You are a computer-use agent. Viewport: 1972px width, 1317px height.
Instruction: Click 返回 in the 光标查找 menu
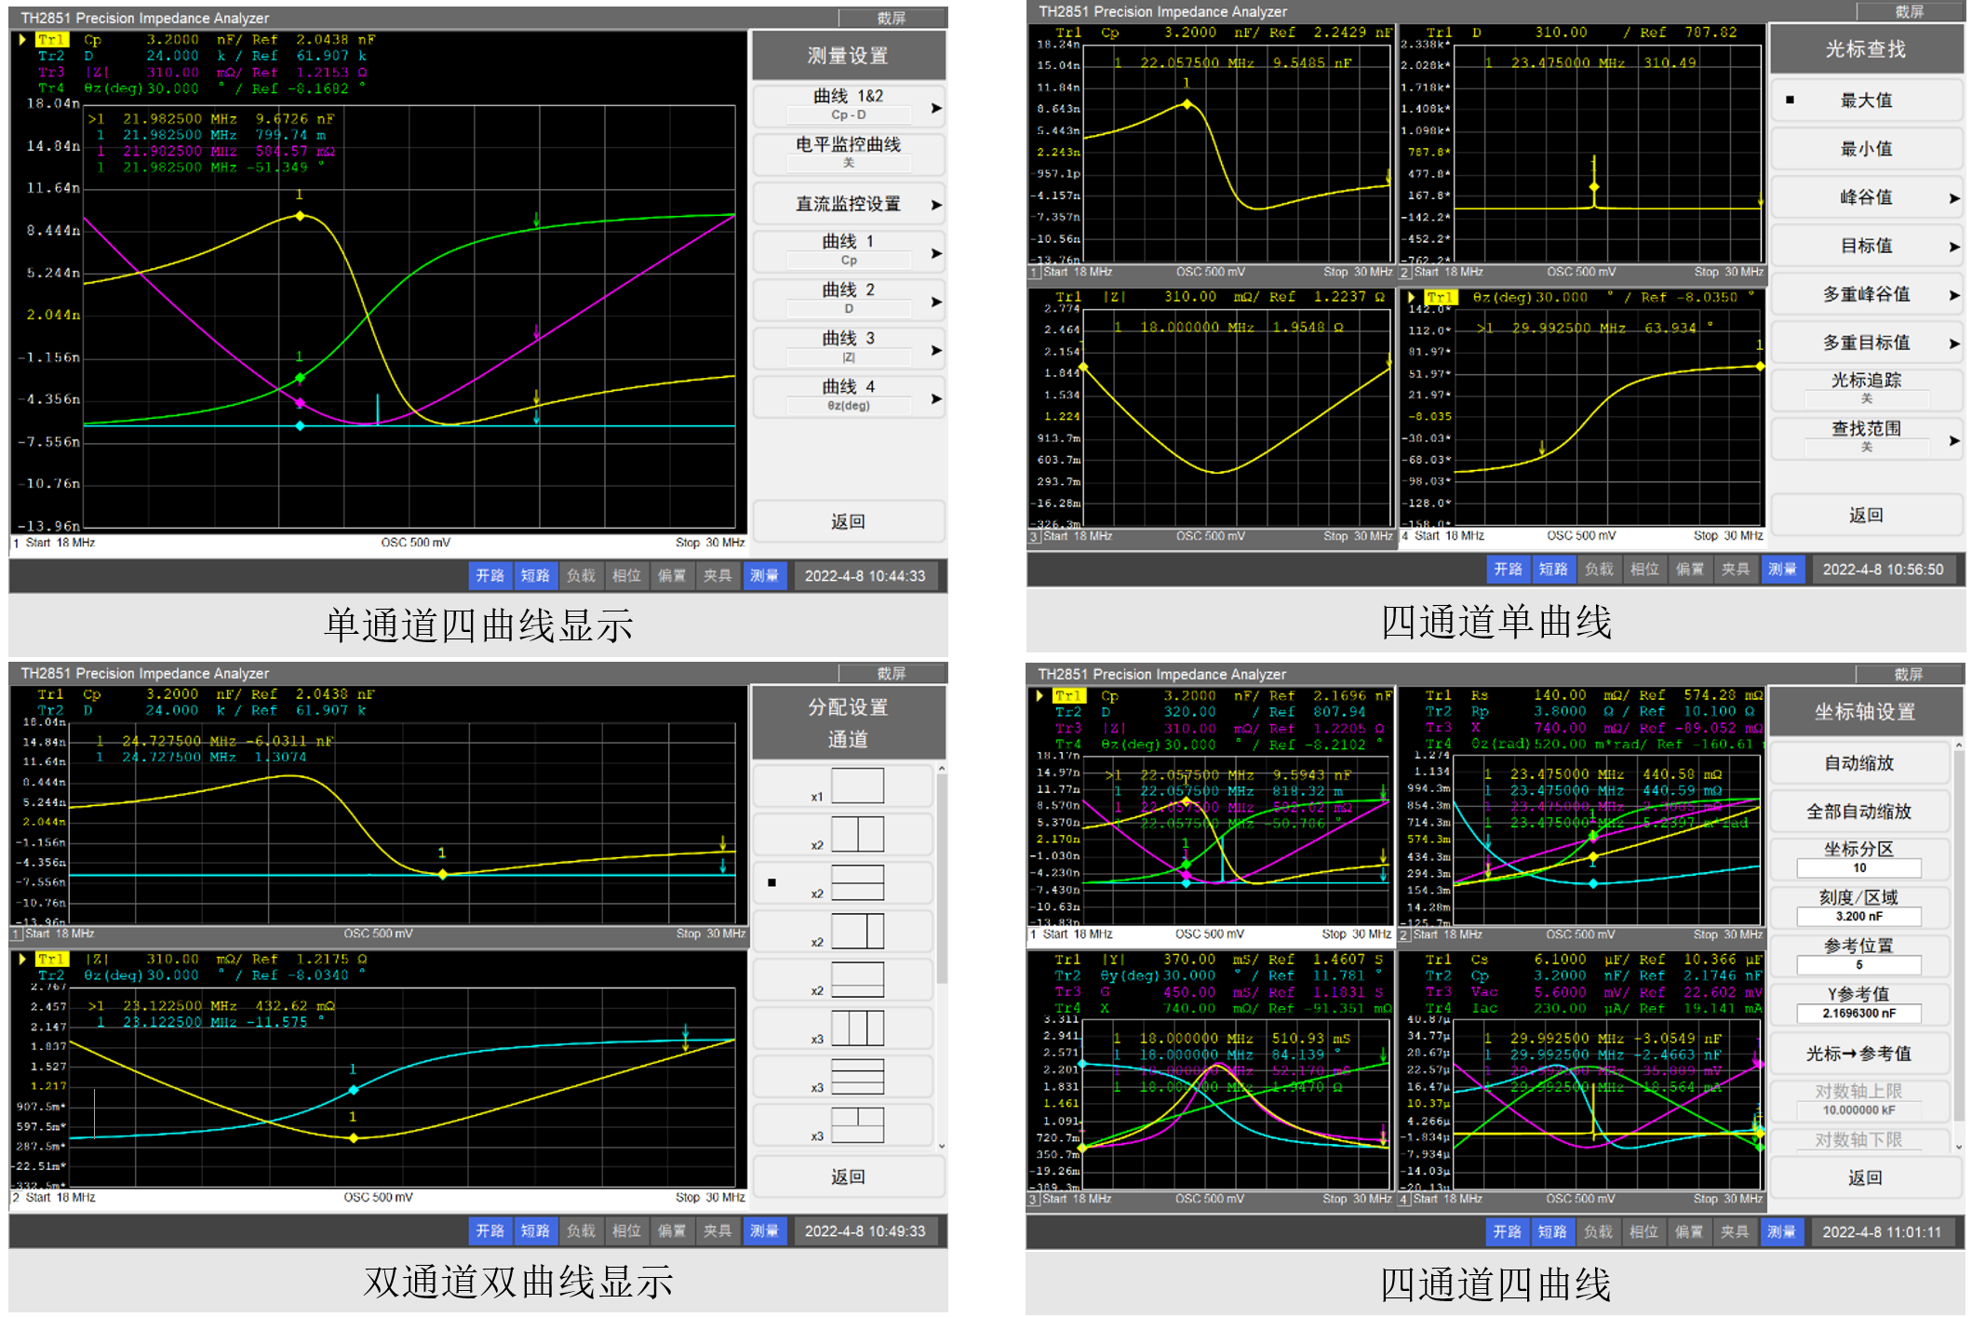pyautogui.click(x=1866, y=515)
